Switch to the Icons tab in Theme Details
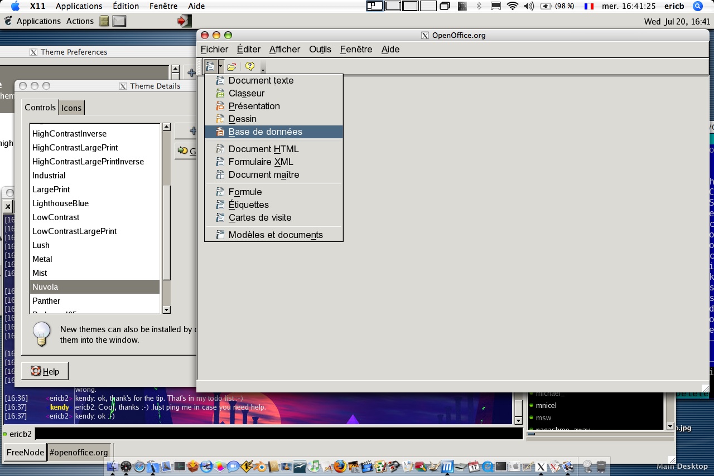Screen dimensions: 714x476 (71, 108)
